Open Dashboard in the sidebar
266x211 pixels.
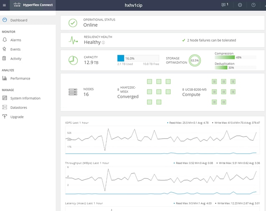(28, 20)
